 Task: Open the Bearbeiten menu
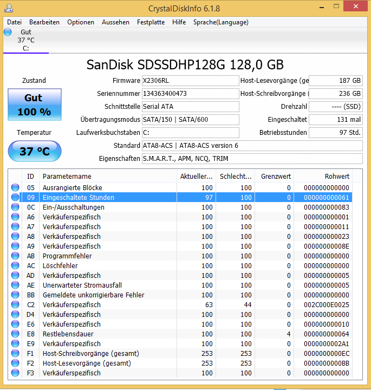pyautogui.click(x=44, y=22)
